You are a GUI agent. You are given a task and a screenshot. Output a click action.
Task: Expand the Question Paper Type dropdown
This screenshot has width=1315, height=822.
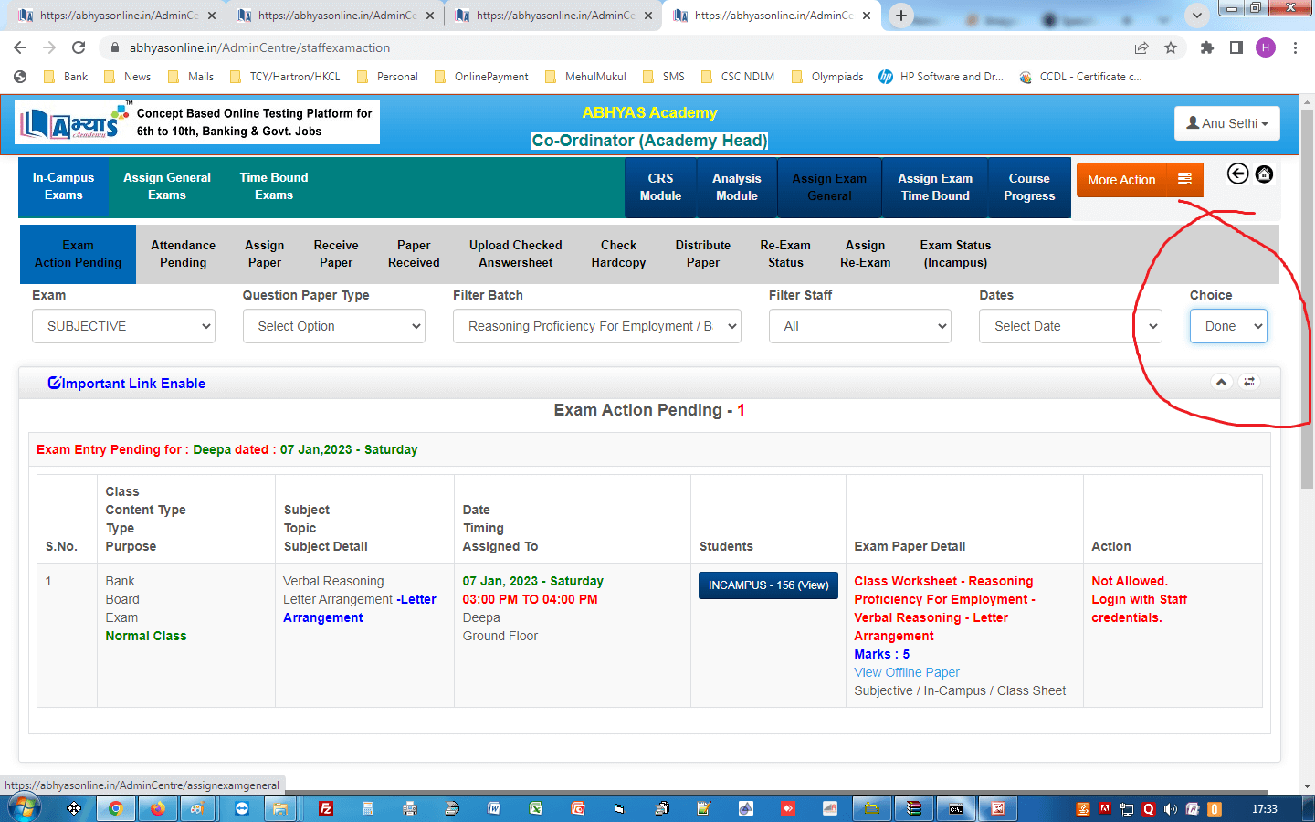[x=334, y=326]
